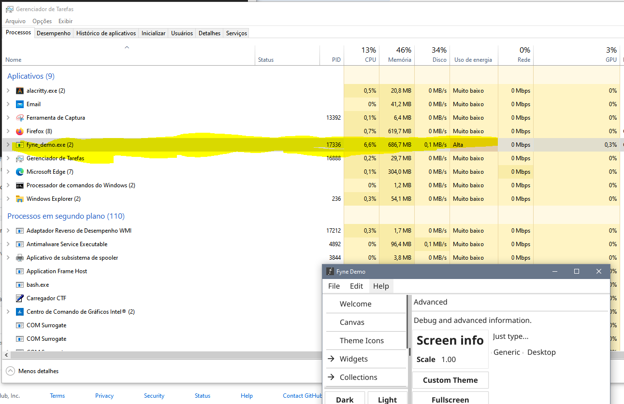The image size is (624, 404).
Task: Enable the Dark theme in Fyne Demo
Action: pyautogui.click(x=345, y=399)
